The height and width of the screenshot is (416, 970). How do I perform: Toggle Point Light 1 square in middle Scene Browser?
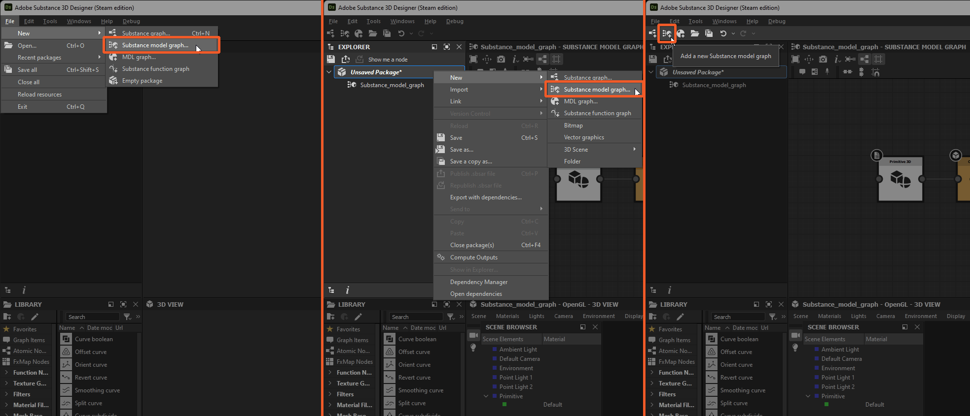point(495,378)
